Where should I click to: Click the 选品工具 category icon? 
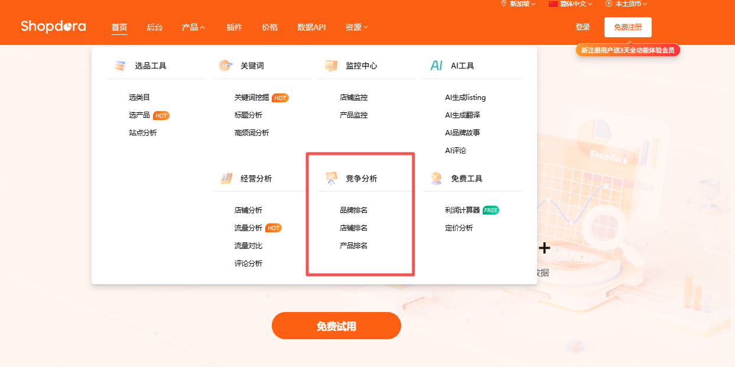click(x=121, y=66)
